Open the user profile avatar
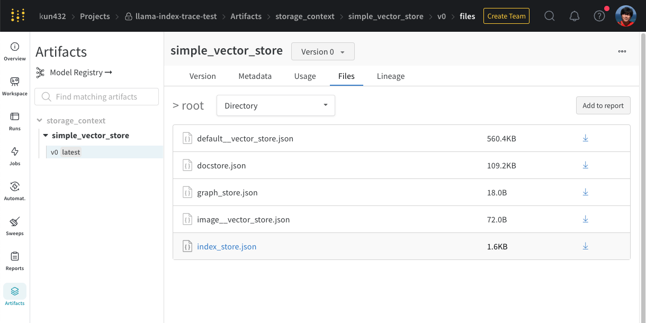 tap(626, 16)
